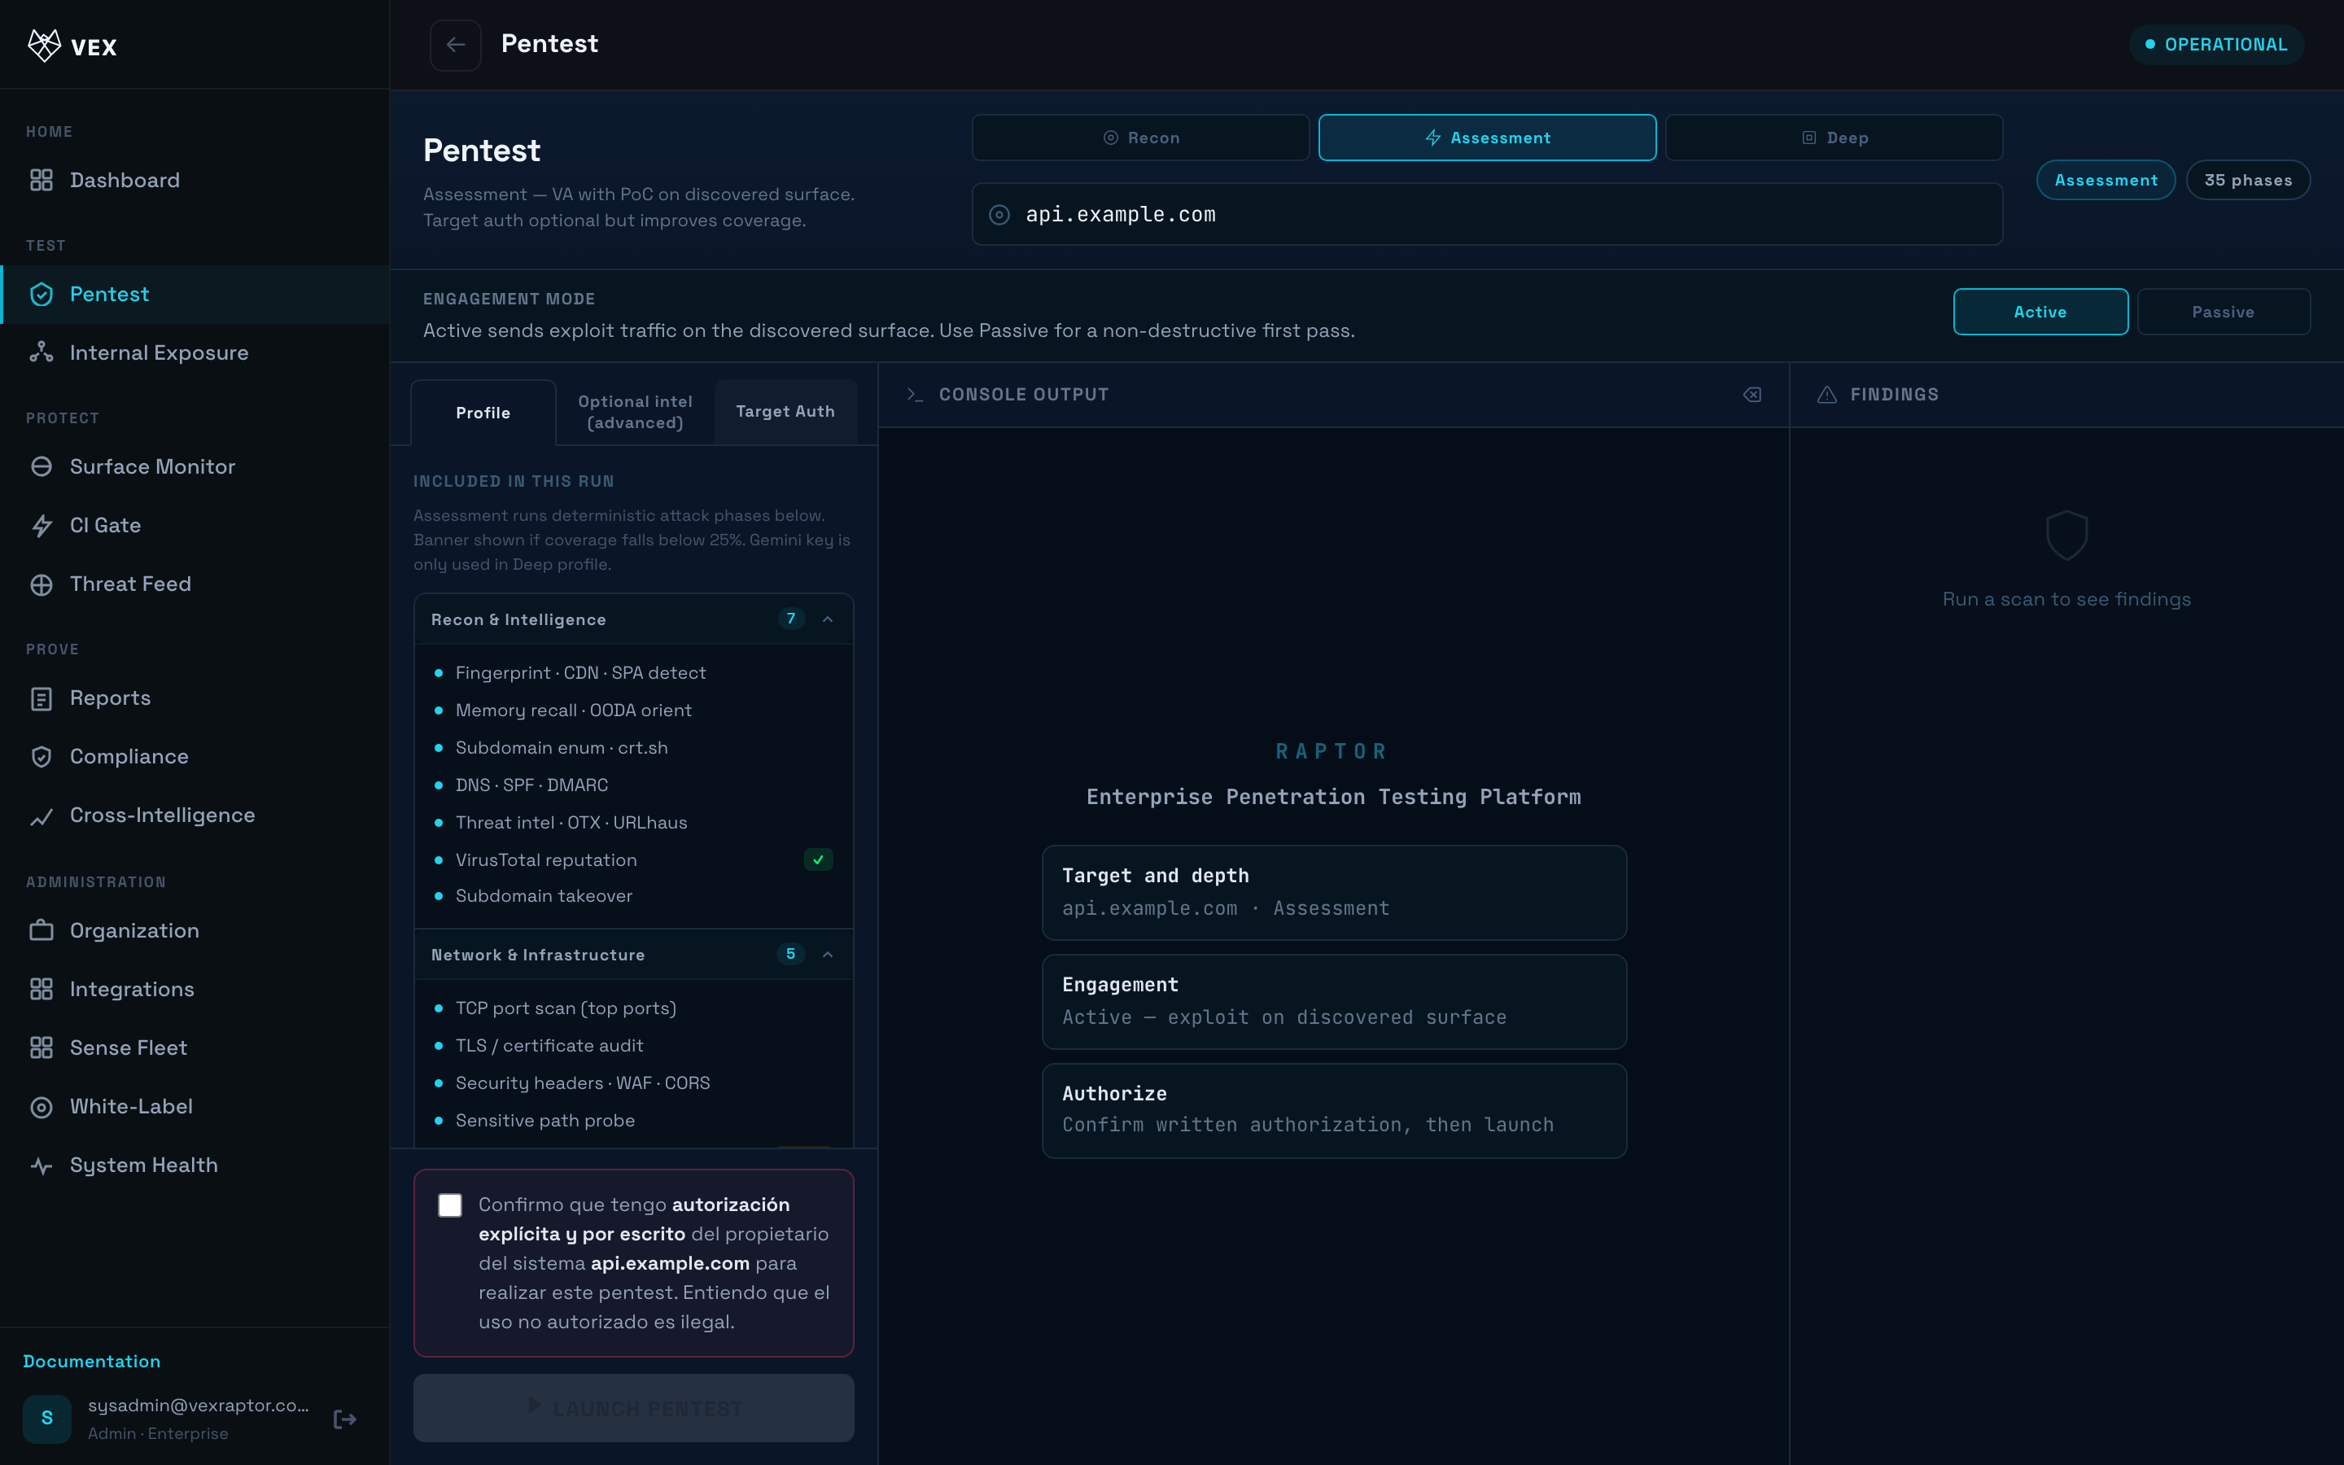Check the written authorization confirmation checkbox
Screen dimensions: 2344x1465
click(449, 1205)
